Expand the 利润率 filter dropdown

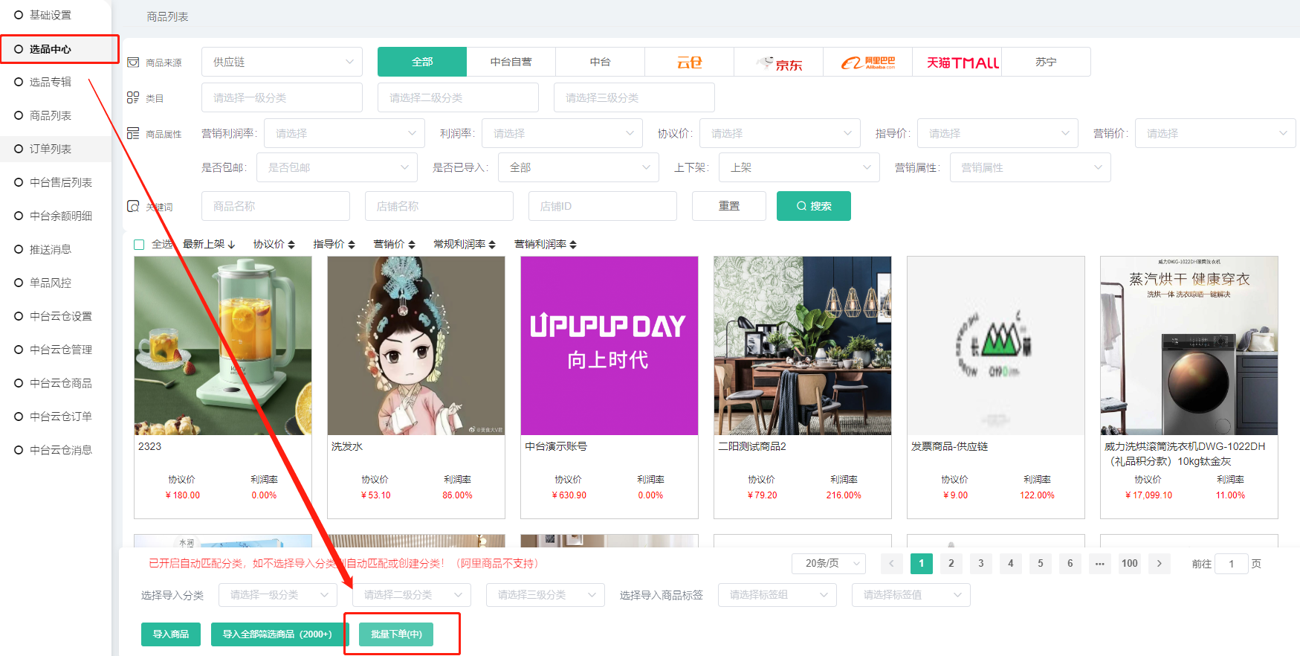click(562, 133)
